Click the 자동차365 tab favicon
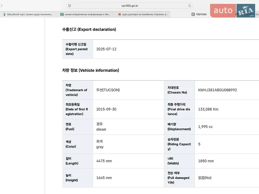Image resolution: width=259 pixels, height=194 pixels. (193, 14)
